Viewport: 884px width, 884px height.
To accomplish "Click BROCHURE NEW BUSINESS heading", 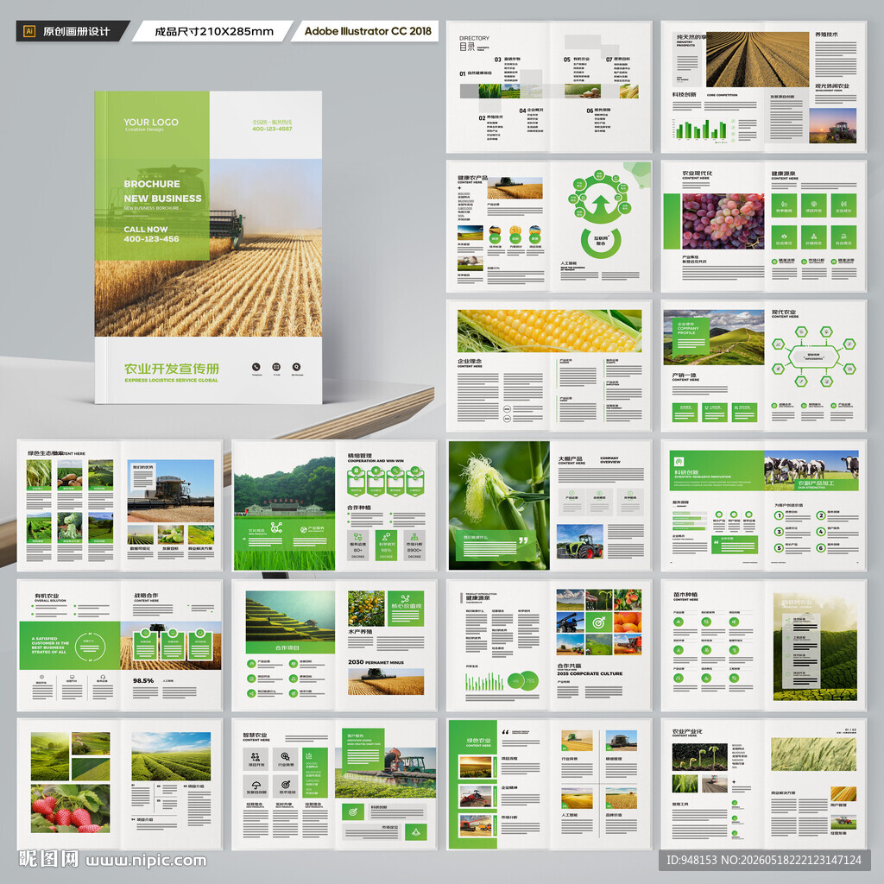I will coord(162,191).
